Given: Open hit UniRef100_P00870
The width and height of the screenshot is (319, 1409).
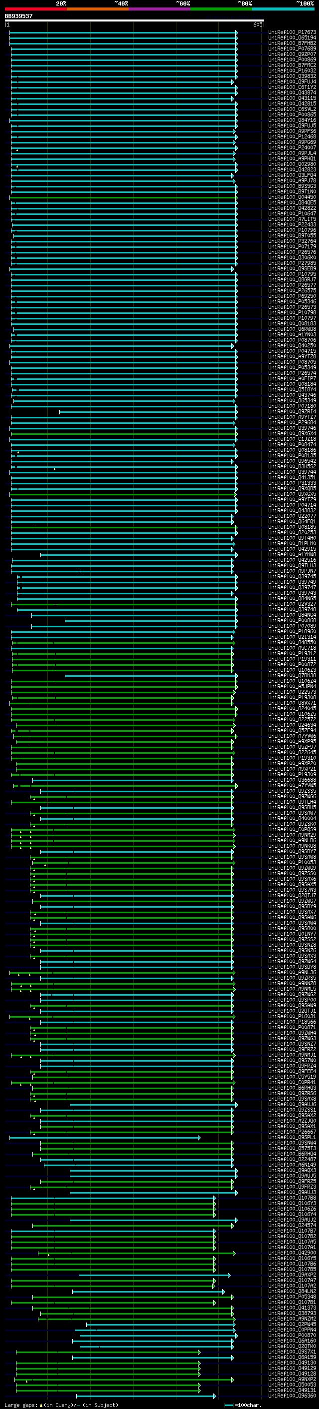Looking at the screenshot, I should 292,1335.
